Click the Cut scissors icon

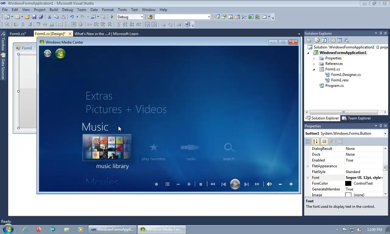[49, 17]
